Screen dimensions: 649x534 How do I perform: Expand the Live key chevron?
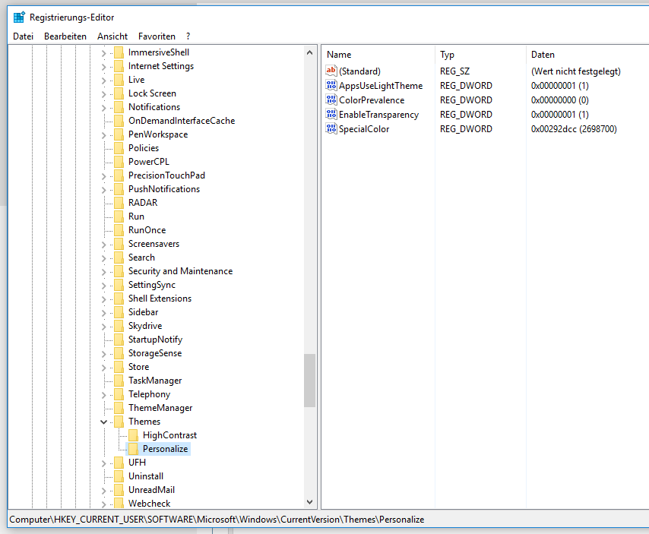tap(103, 81)
